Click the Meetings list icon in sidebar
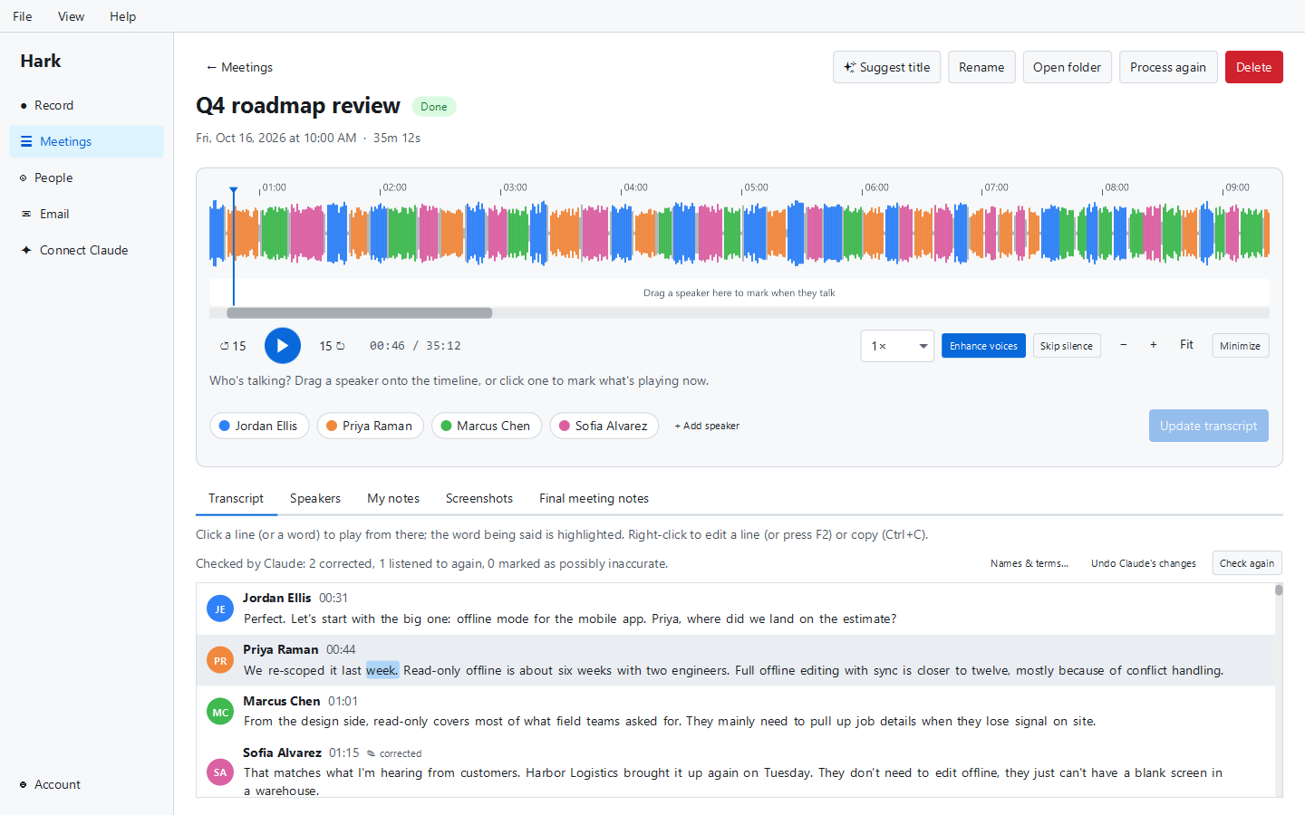The width and height of the screenshot is (1305, 815). pyautogui.click(x=26, y=142)
